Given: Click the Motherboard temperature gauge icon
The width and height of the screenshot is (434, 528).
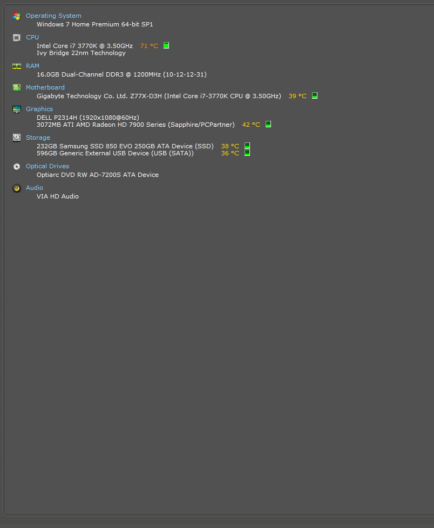Looking at the screenshot, I should [x=314, y=95].
